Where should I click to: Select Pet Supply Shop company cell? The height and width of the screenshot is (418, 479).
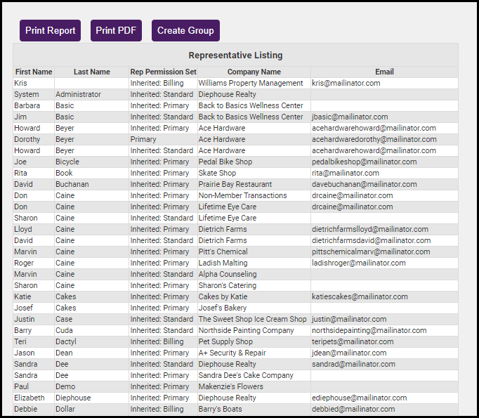pos(254,341)
